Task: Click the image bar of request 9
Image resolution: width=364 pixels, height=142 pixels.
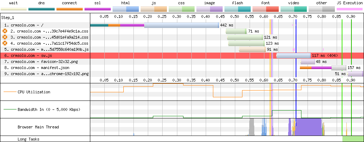Action: tap(355, 74)
